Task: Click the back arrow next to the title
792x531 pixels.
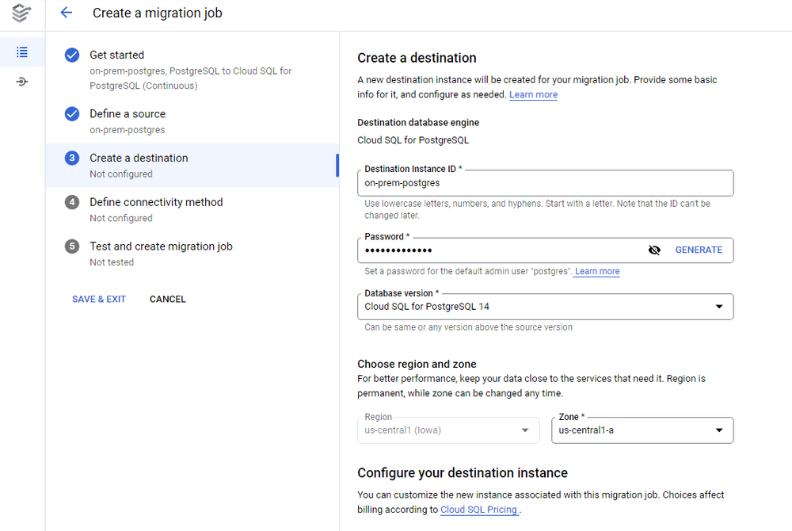Action: click(66, 13)
